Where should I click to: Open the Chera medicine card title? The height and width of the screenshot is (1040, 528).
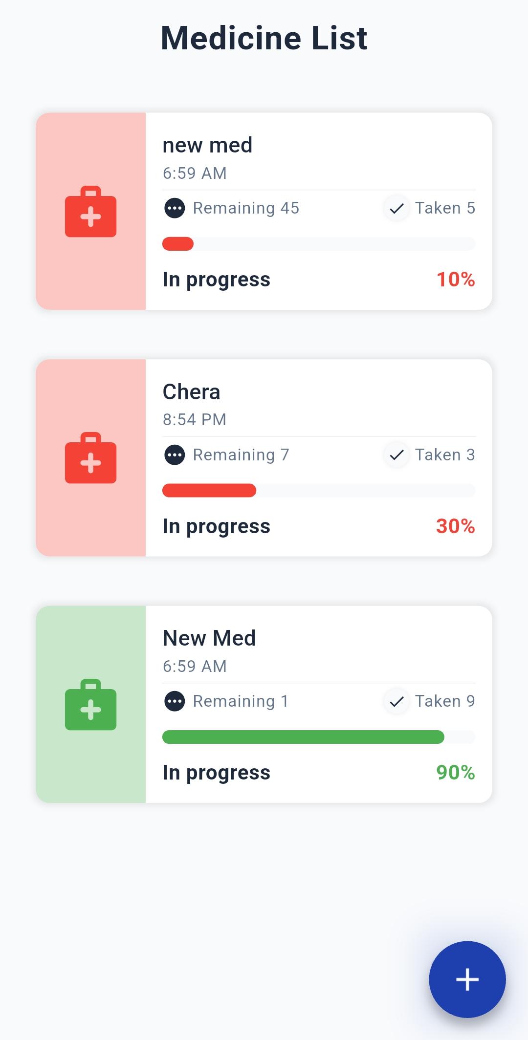[192, 392]
